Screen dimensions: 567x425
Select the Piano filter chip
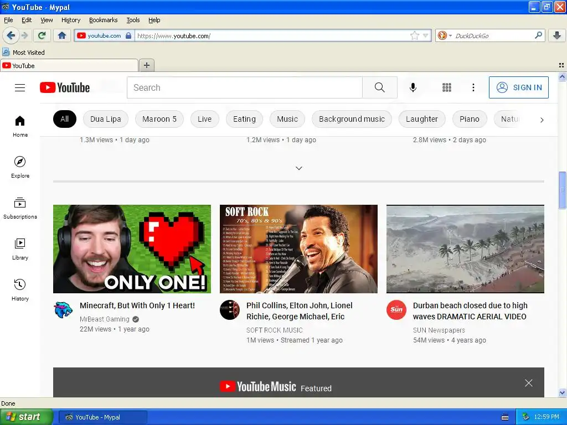(470, 119)
